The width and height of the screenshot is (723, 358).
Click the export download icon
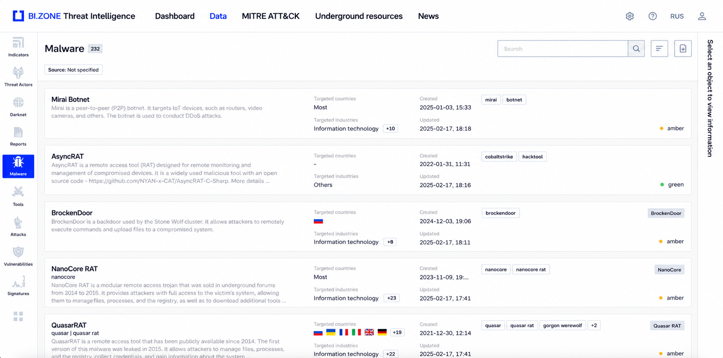pos(683,49)
